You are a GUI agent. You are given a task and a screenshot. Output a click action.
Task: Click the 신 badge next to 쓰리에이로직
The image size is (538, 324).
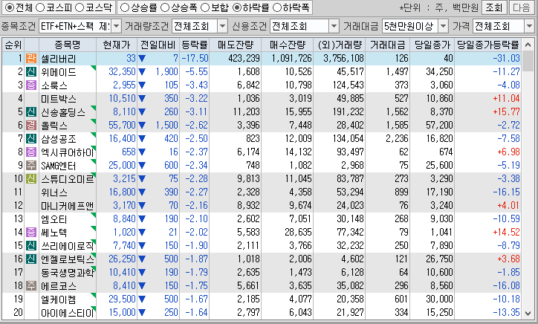click(x=31, y=246)
